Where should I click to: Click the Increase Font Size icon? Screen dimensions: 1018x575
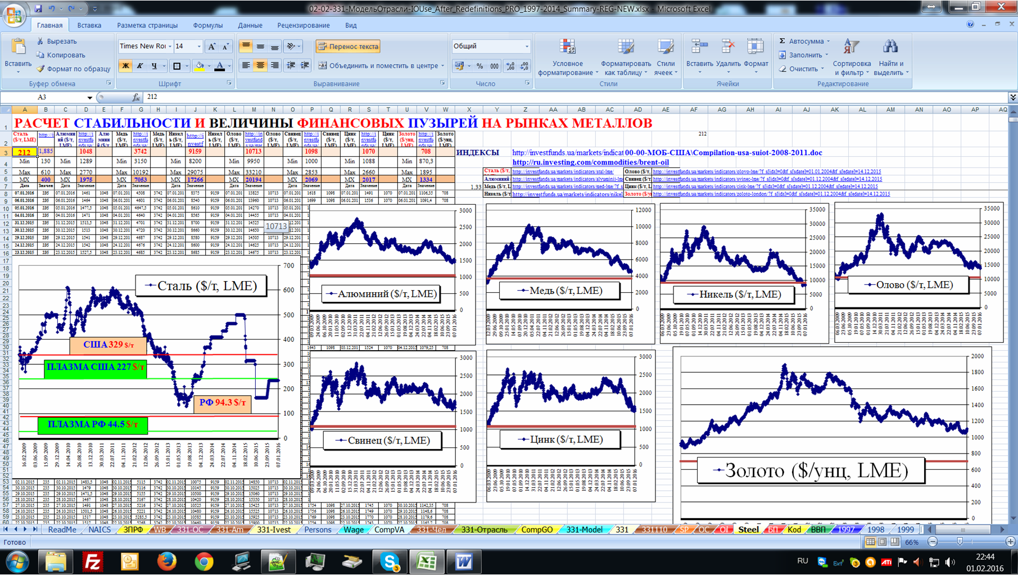point(212,47)
